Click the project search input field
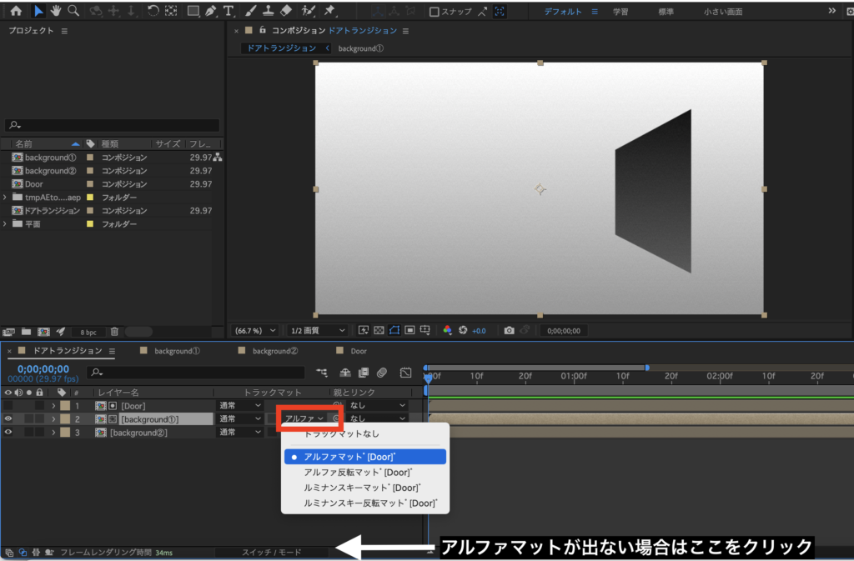The image size is (854, 561). [x=113, y=125]
